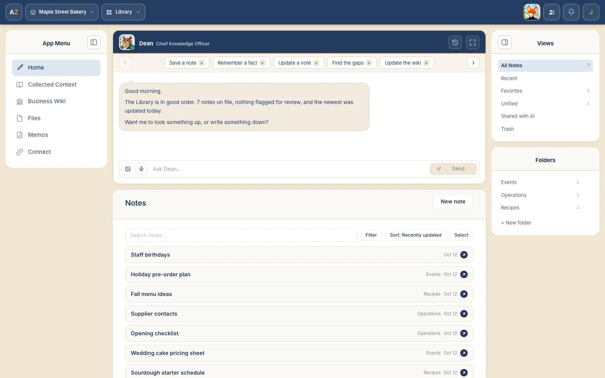Screen dimensions: 605x378
Task: Open the Filter options
Action: [x=371, y=235]
